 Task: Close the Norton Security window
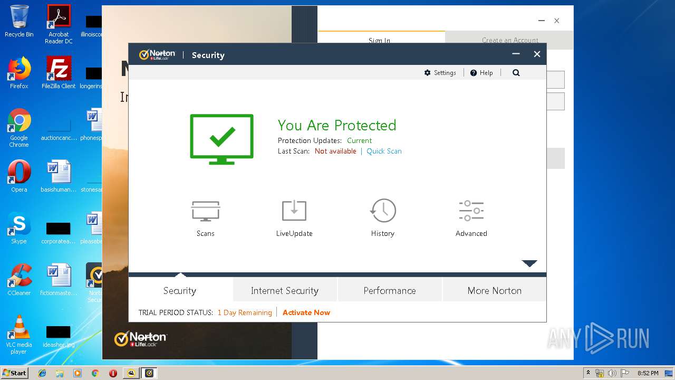point(537,54)
